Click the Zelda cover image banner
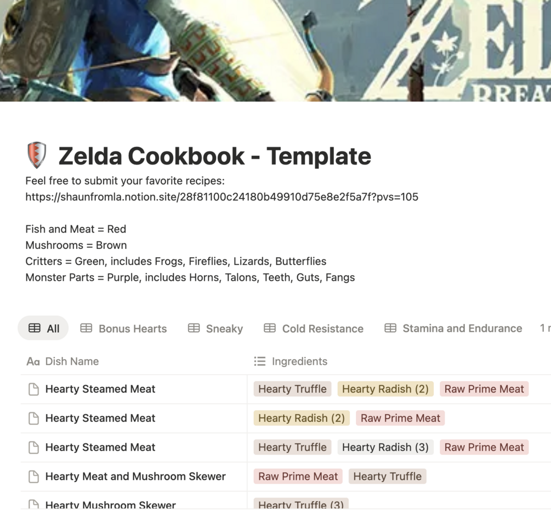Screen dimensions: 551x510 pos(275,49)
